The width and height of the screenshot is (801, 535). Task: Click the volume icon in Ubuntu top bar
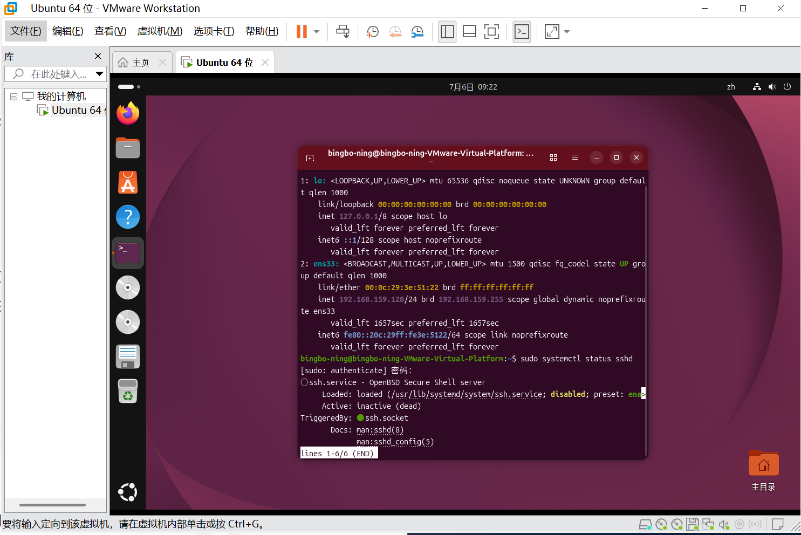click(772, 87)
